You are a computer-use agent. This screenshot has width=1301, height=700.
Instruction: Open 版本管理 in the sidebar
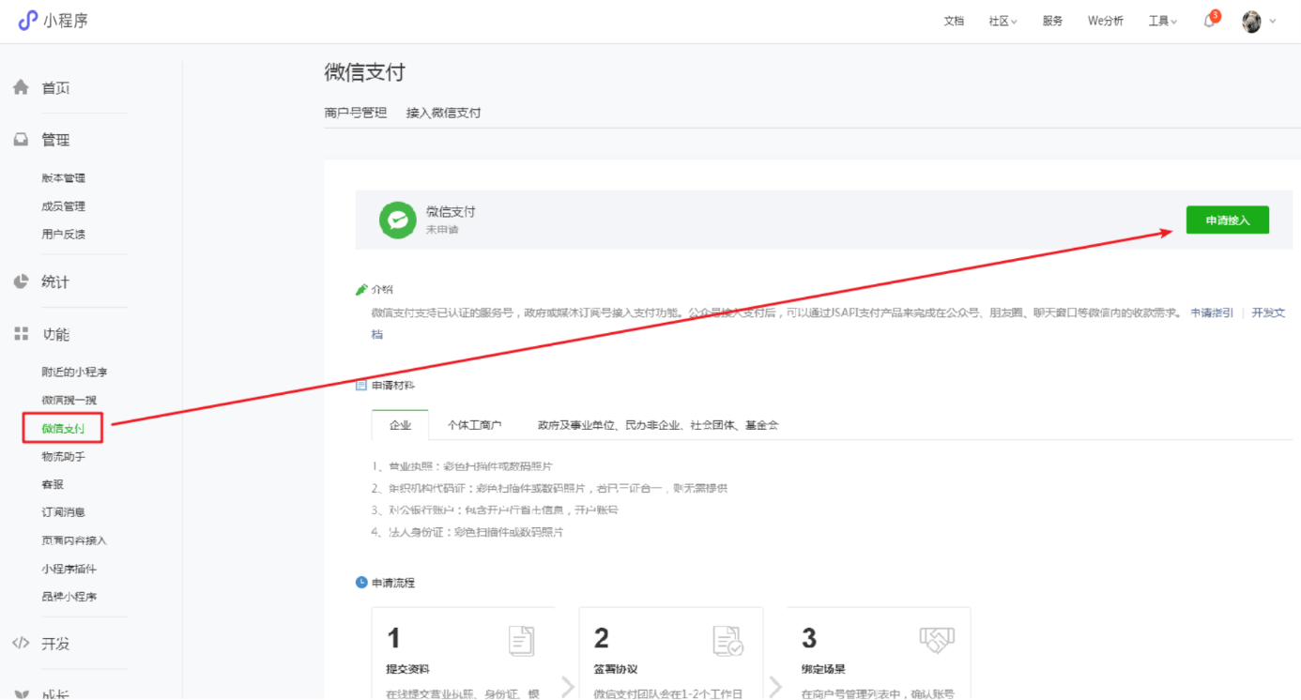63,178
